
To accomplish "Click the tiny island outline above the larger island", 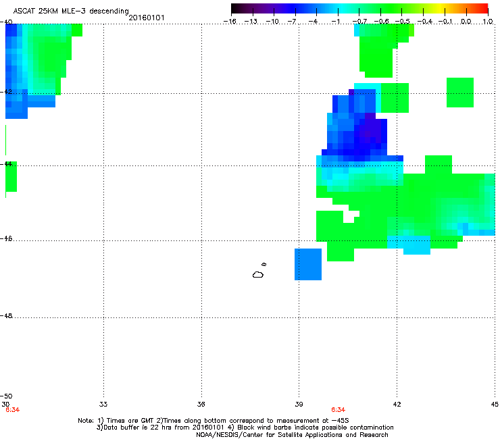I will click(x=264, y=264).
